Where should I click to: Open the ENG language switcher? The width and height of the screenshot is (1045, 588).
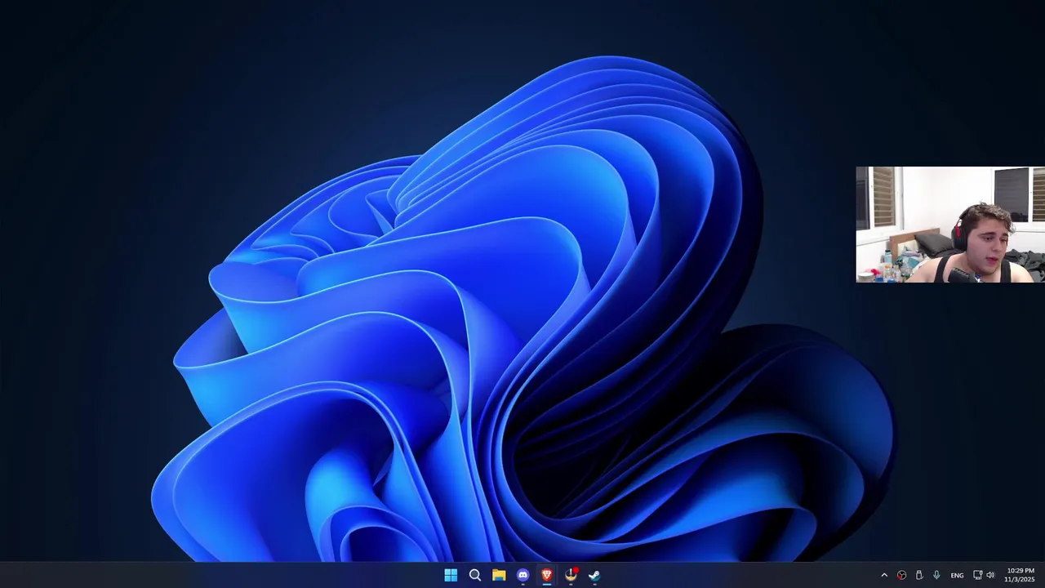pyautogui.click(x=957, y=576)
